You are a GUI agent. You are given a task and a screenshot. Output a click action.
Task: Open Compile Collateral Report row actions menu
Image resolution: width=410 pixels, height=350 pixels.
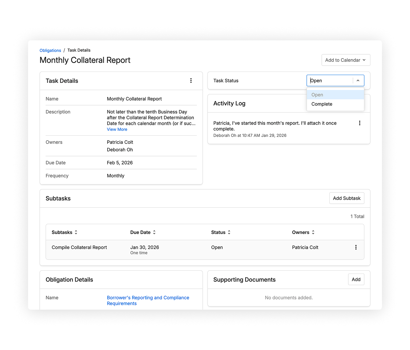coord(356,247)
